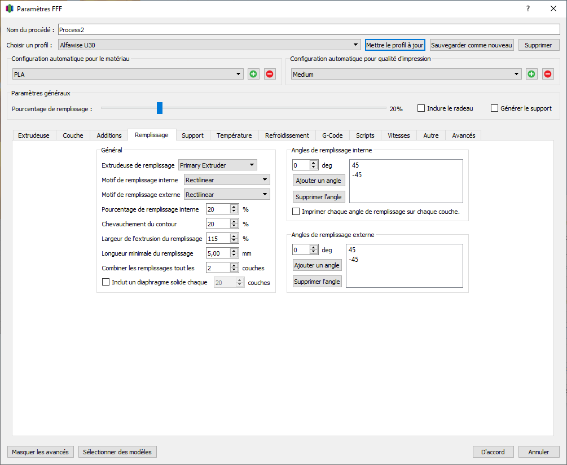Open the Vitesses tab

tap(398, 135)
